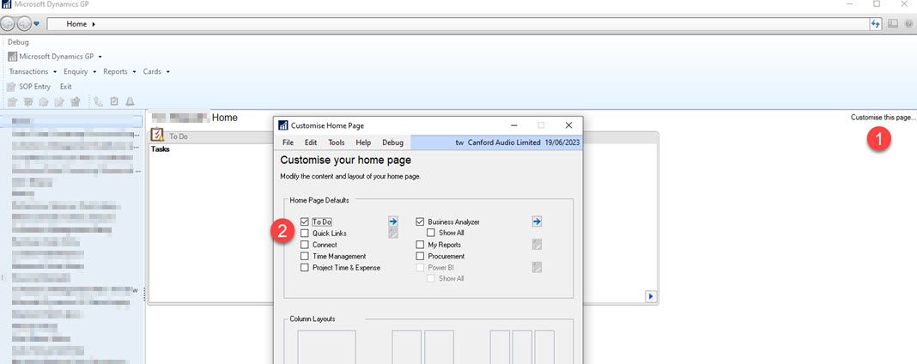Select the two-column layout thumbnail
Screen dimensions: 917x364
(422, 347)
